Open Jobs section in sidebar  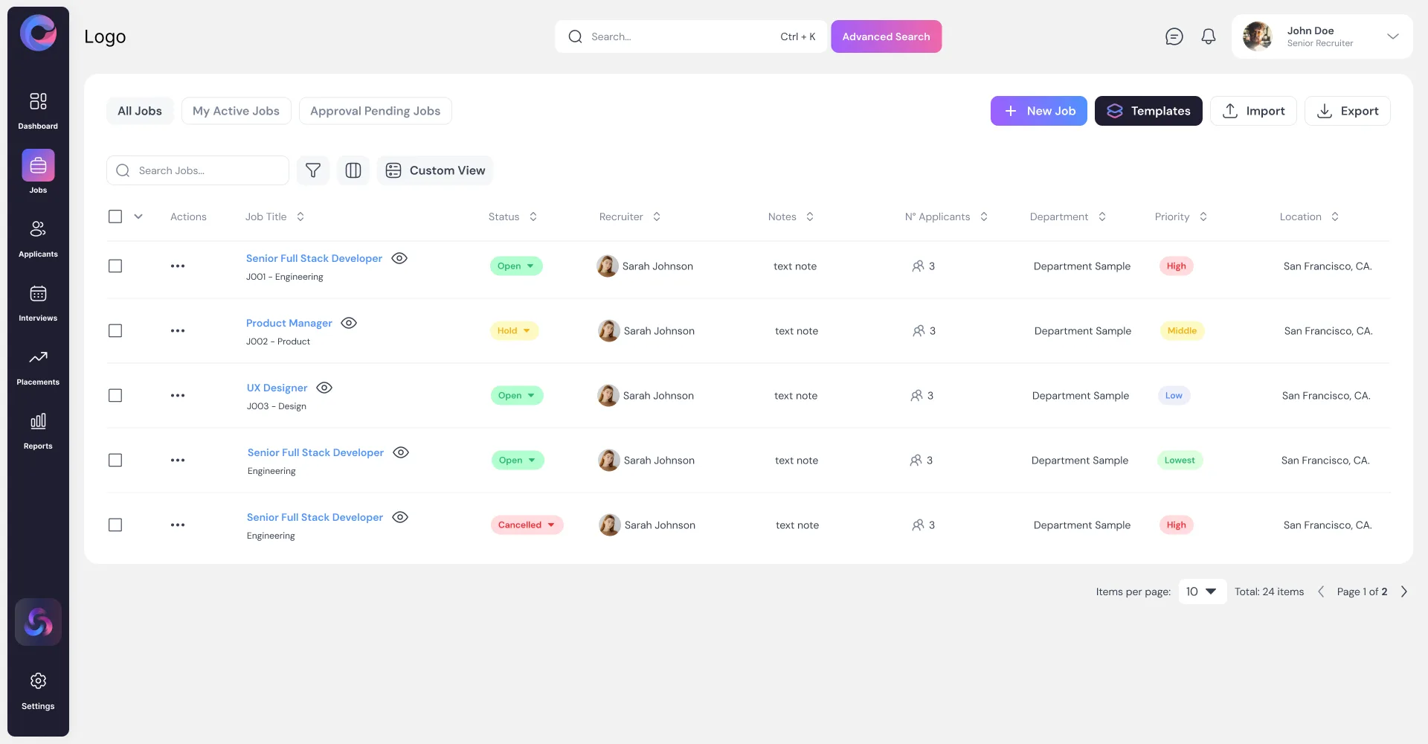click(x=38, y=165)
